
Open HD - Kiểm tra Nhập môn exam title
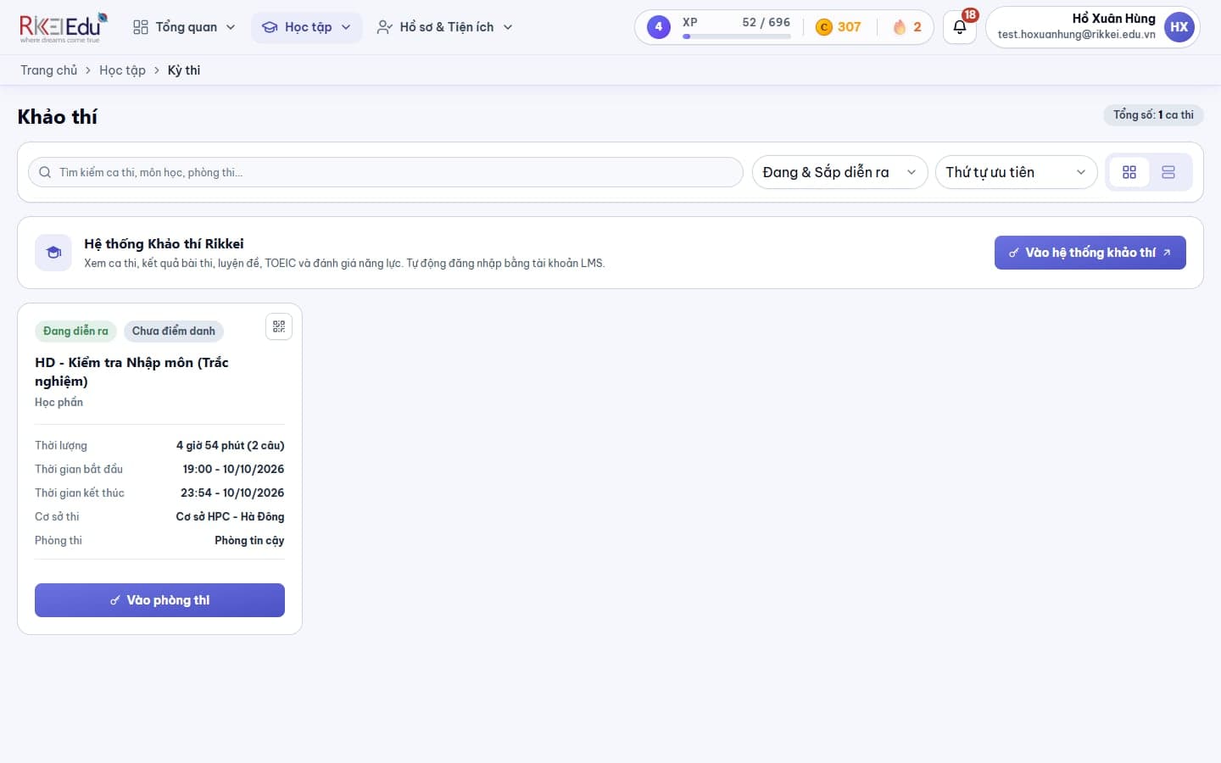131,371
